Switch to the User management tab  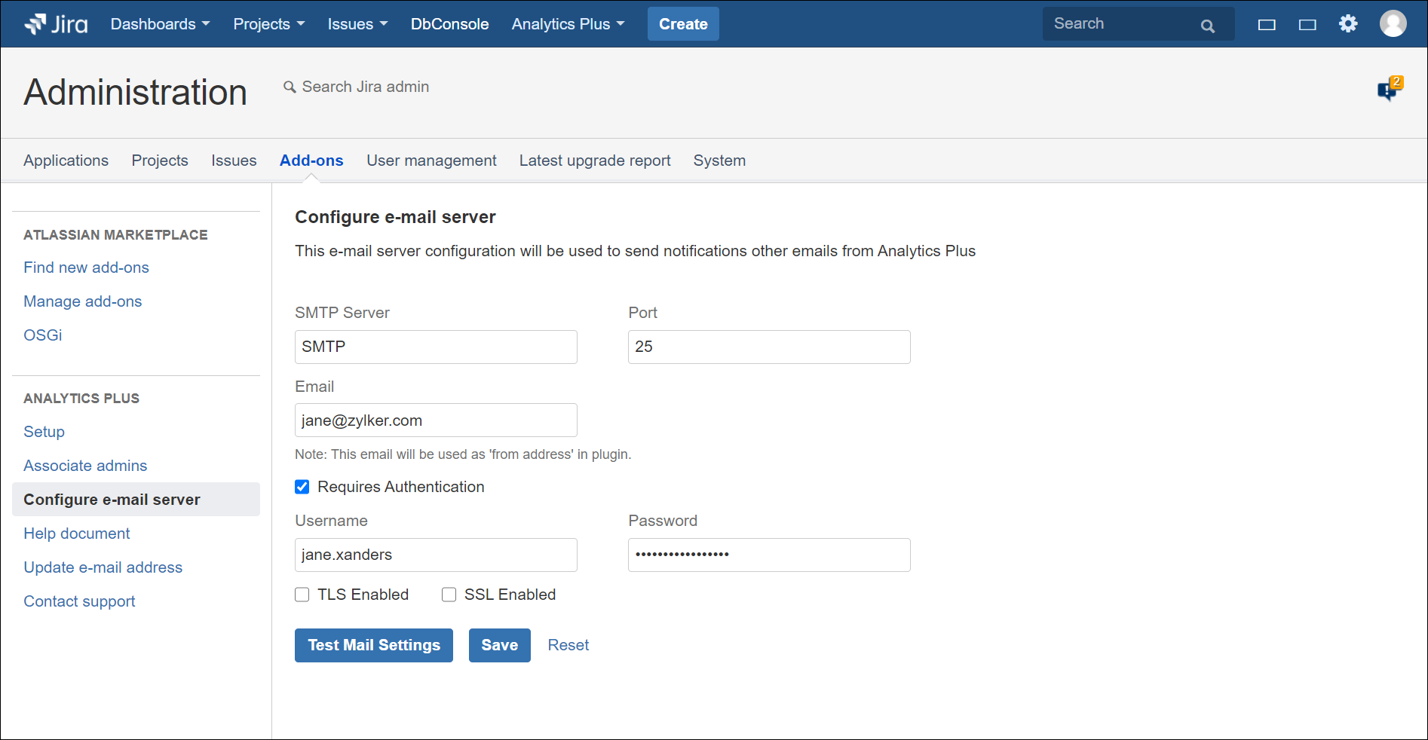tap(431, 161)
